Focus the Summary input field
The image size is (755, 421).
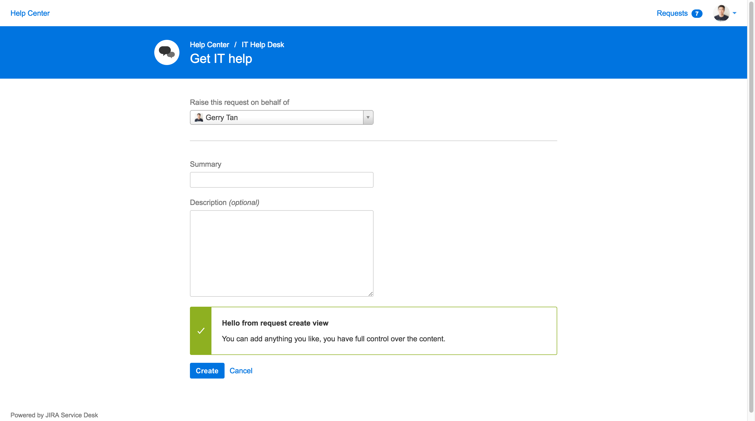281,180
